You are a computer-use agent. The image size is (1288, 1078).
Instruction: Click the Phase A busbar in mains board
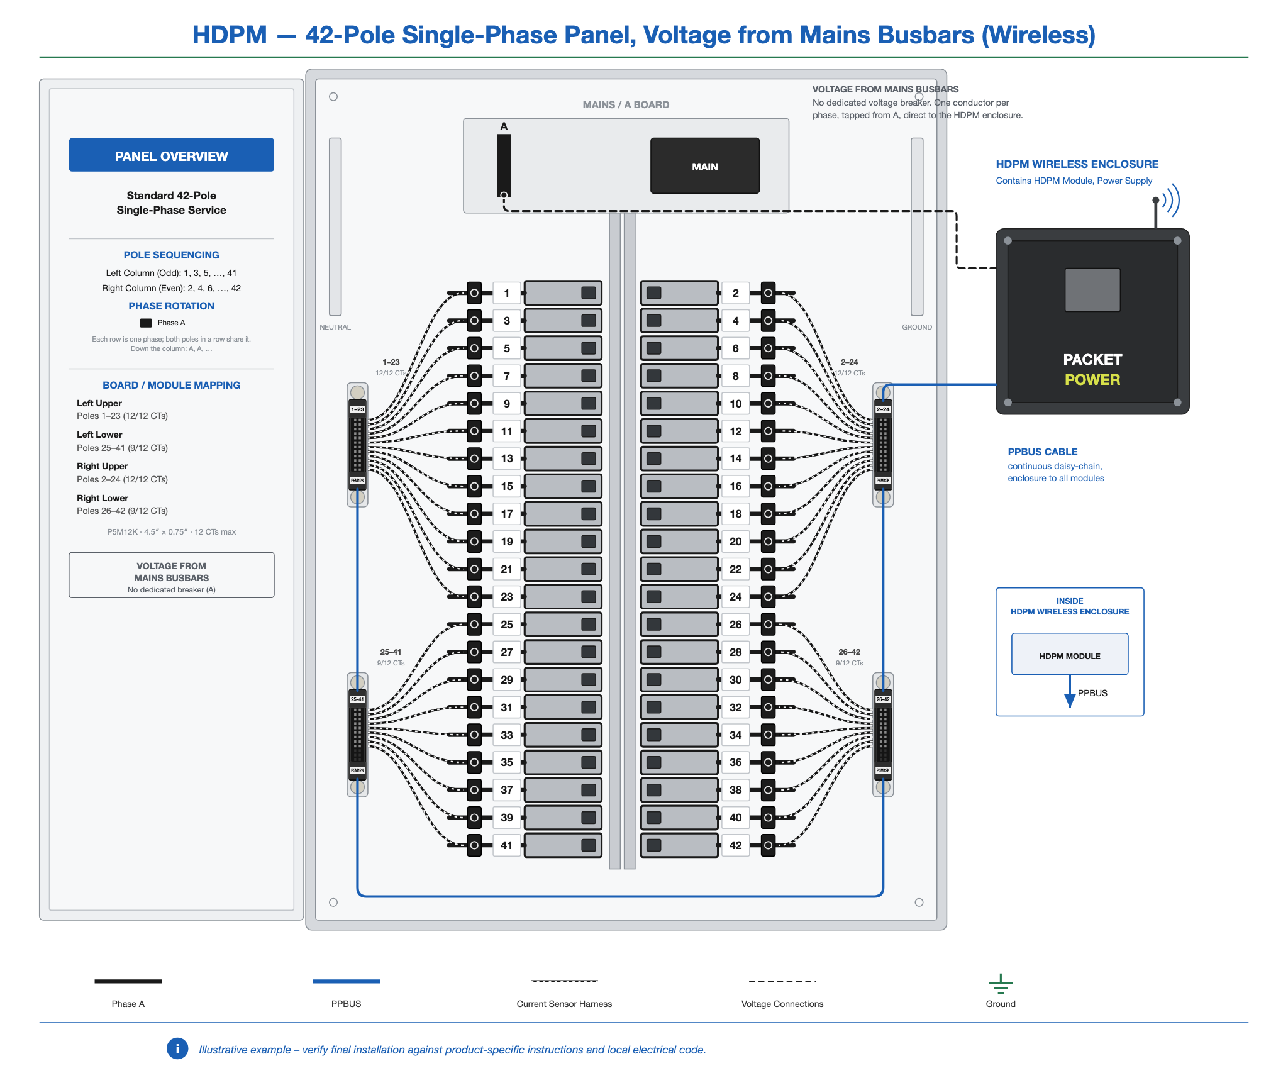pos(504,165)
